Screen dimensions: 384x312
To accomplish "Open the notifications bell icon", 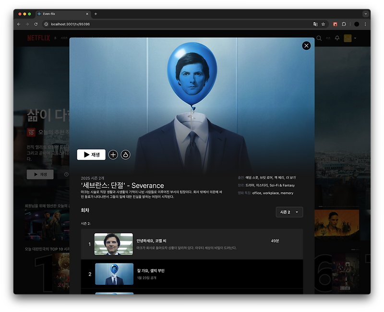I will [x=337, y=38].
